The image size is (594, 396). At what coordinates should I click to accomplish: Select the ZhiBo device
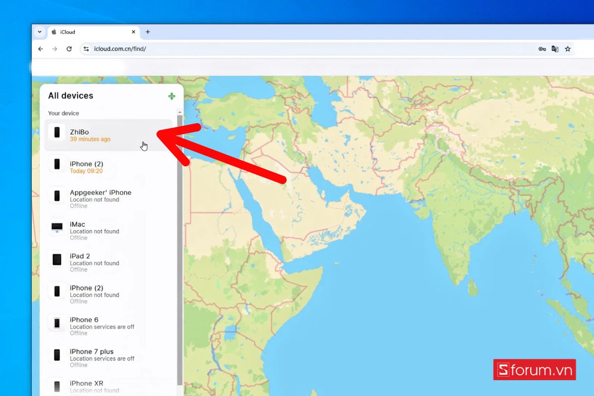108,135
